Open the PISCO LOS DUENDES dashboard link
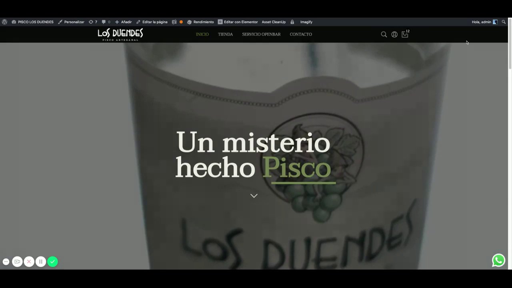Screen dimensions: 512x288 tap(33, 22)
